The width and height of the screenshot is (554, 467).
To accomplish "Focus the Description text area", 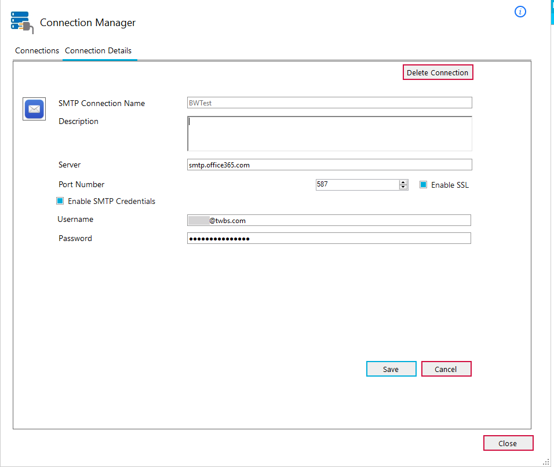I will [329, 133].
